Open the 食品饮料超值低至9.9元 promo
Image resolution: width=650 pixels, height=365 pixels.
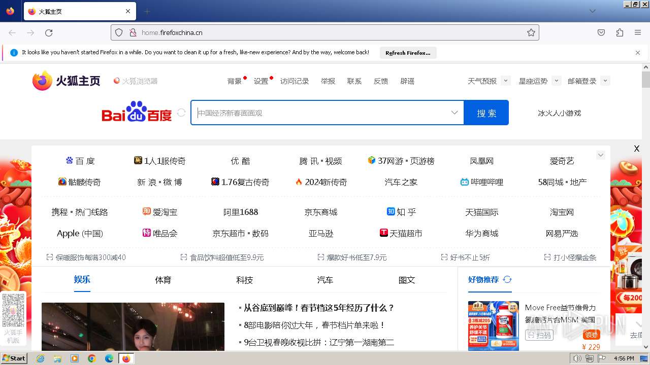tap(222, 258)
